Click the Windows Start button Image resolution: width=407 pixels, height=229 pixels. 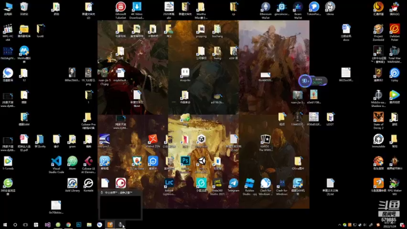[x=5, y=225]
